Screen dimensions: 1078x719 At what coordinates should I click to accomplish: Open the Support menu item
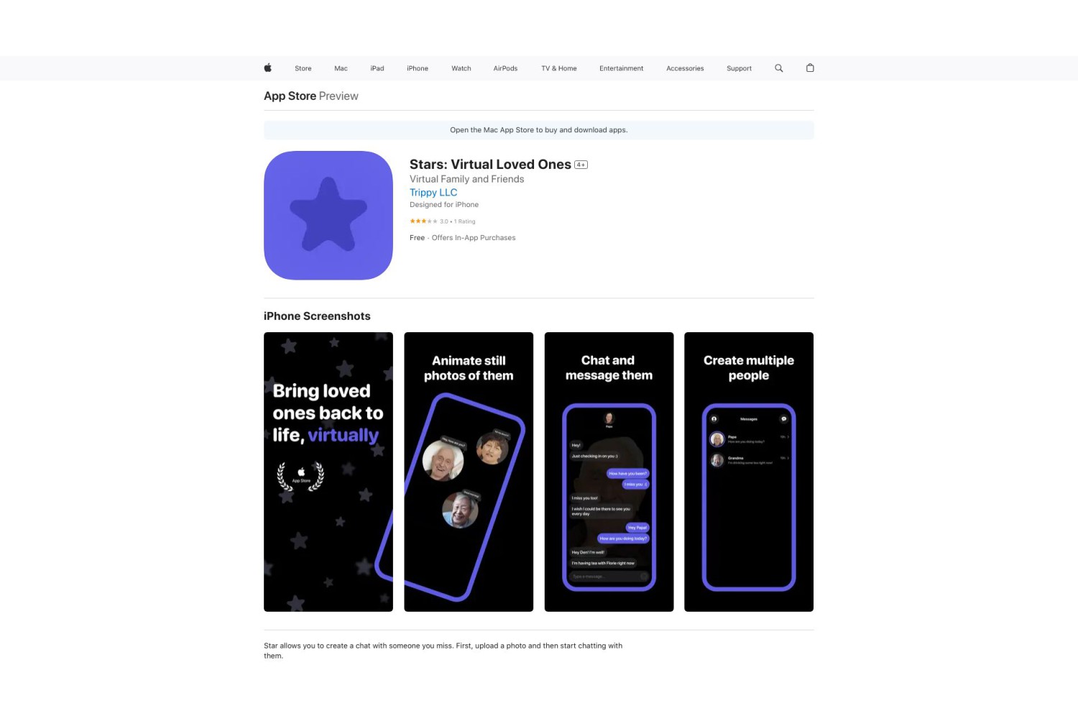739,68
